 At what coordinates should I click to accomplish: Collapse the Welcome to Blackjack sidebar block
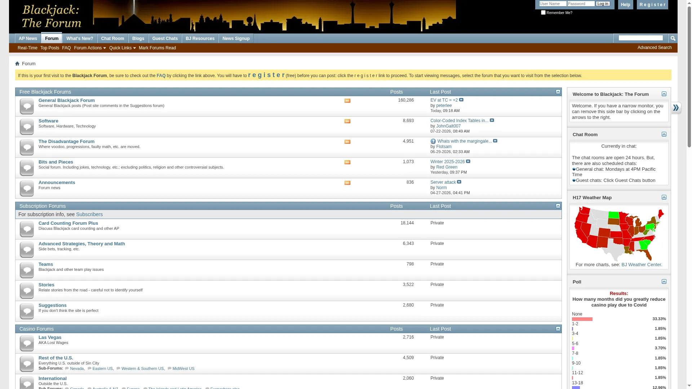click(x=664, y=94)
